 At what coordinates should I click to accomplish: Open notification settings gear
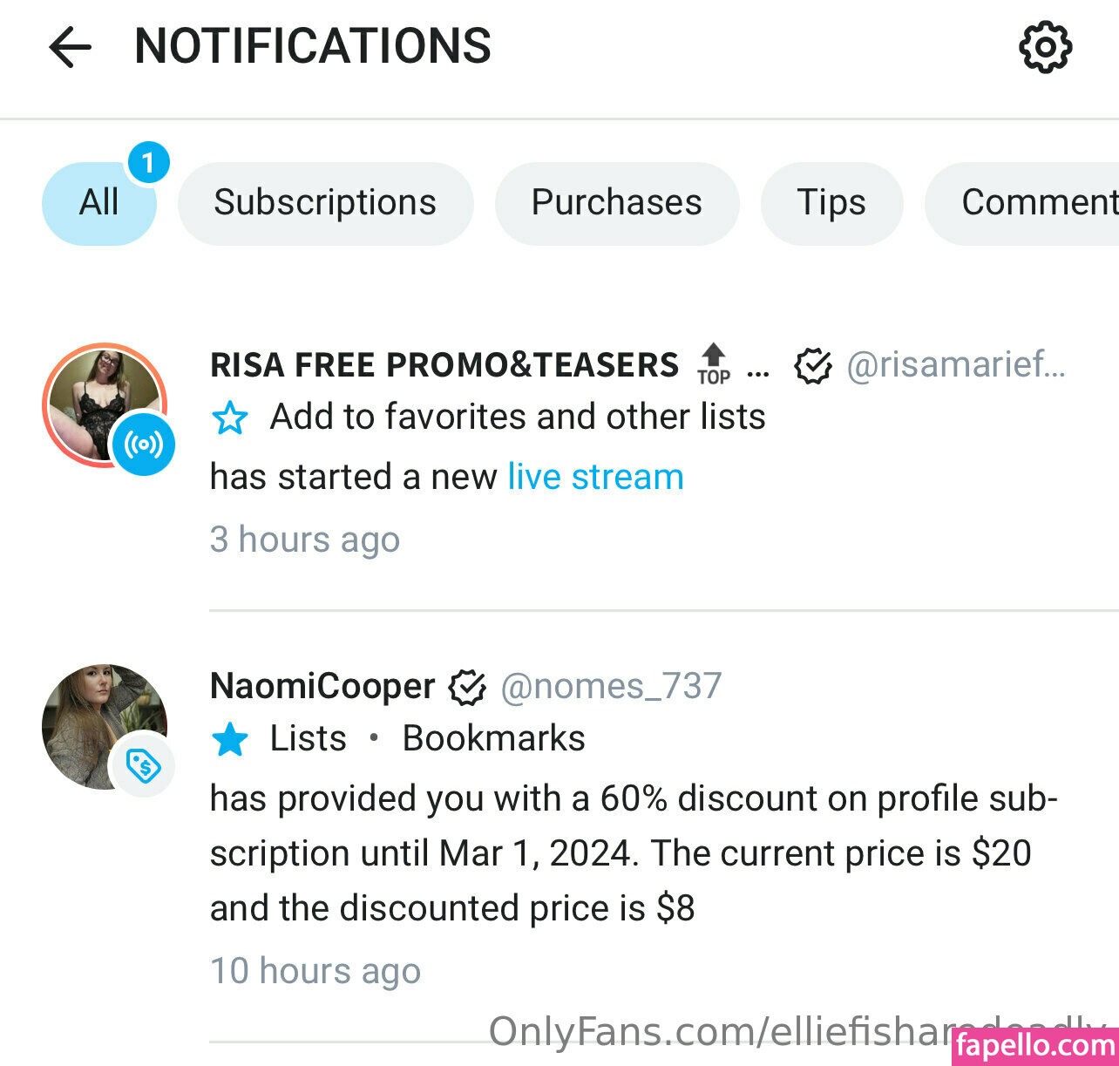coord(1045,47)
